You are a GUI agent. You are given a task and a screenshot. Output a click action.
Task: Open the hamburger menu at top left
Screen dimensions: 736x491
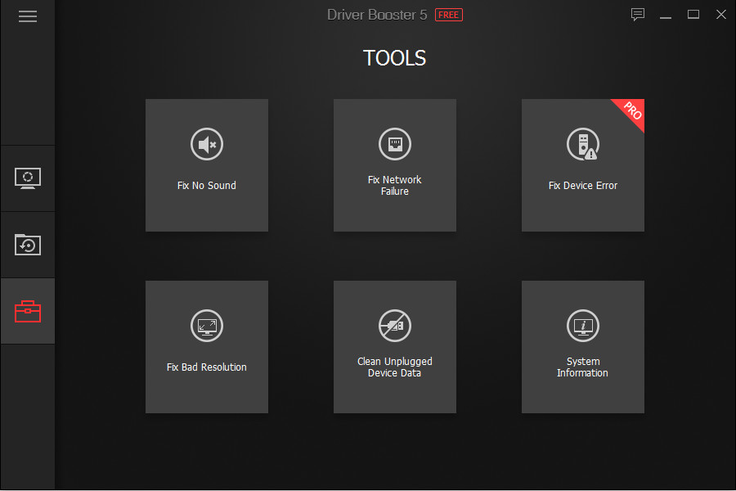[x=27, y=16]
